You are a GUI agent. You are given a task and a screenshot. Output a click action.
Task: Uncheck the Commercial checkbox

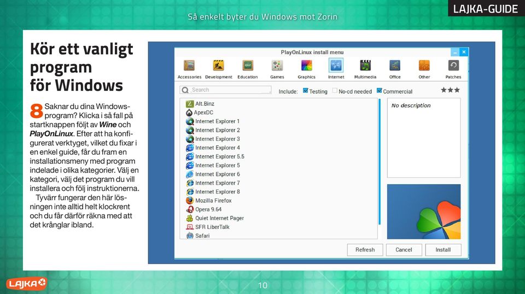pos(380,91)
